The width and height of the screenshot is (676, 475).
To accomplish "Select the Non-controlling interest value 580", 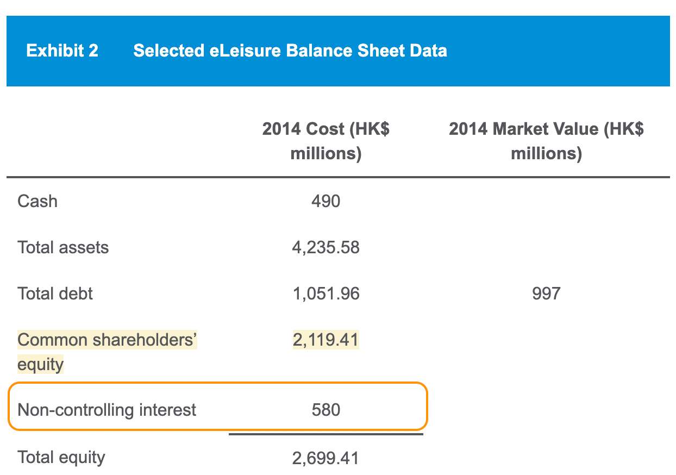I will 326,409.
